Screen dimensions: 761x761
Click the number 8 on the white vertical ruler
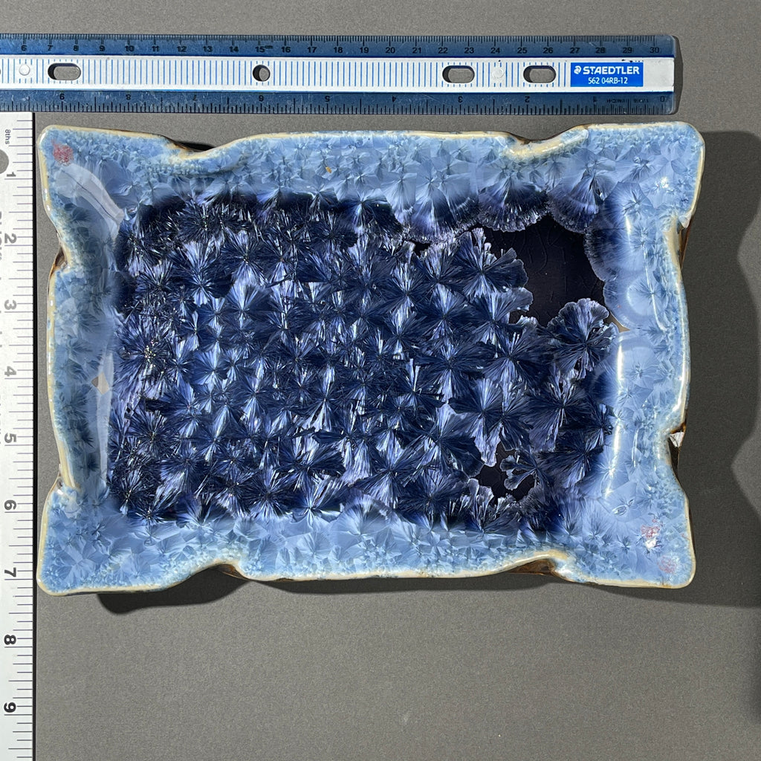(10, 640)
